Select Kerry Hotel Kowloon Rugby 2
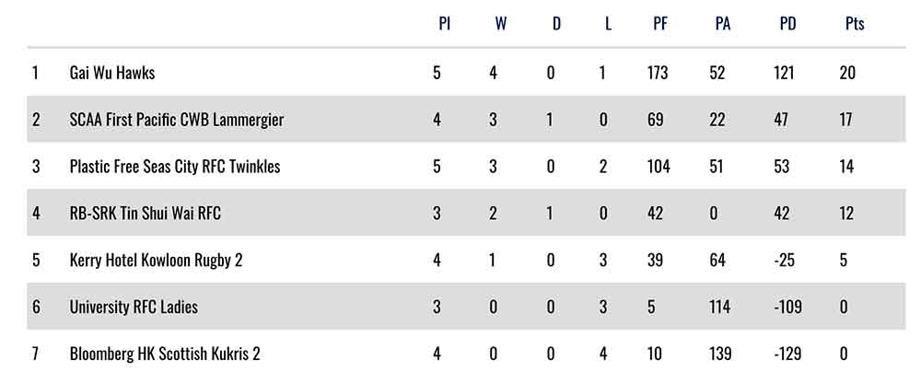 click(156, 261)
